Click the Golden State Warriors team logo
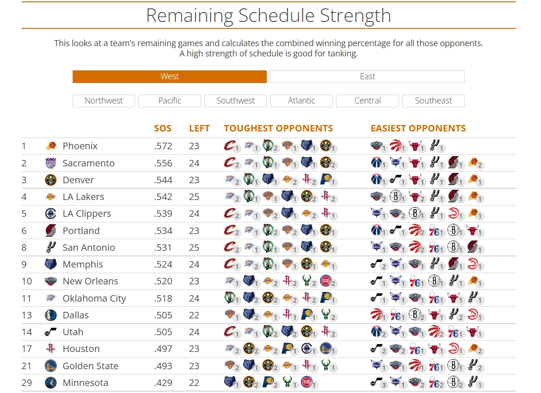Image resolution: width=541 pixels, height=393 pixels. 51,366
